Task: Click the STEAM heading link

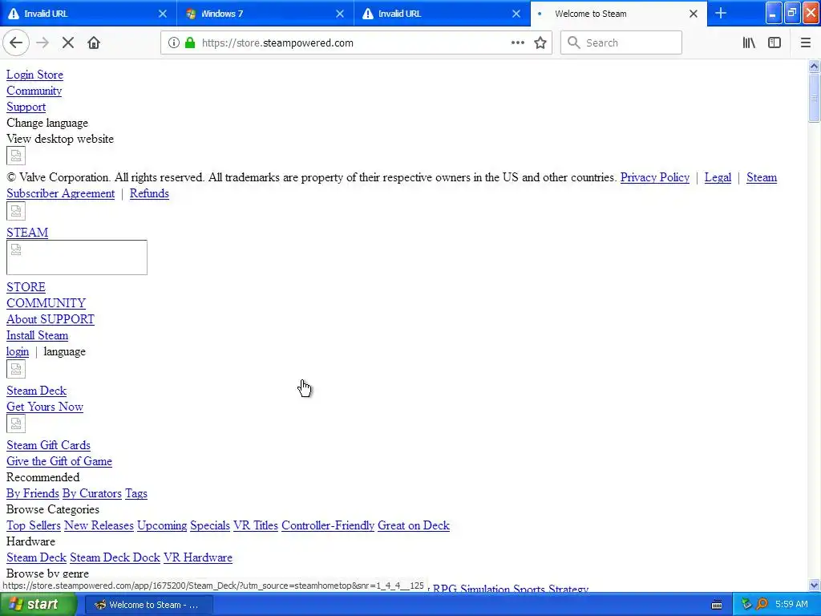Action: coord(27,232)
